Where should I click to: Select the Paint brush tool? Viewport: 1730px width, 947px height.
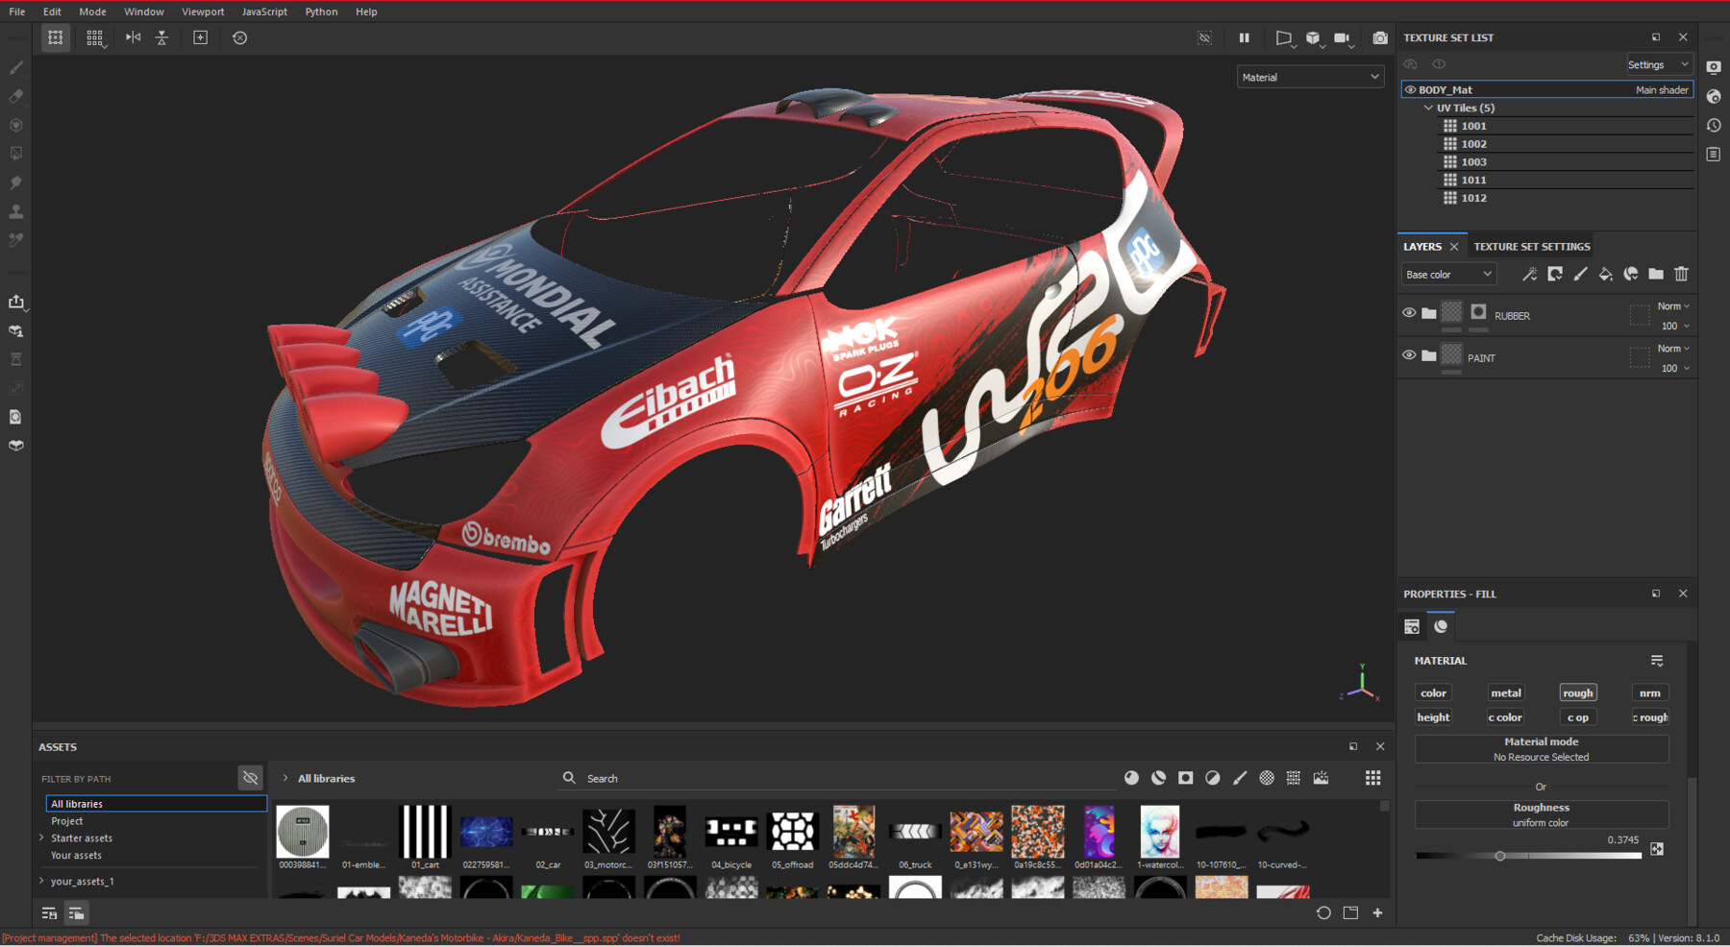point(15,66)
